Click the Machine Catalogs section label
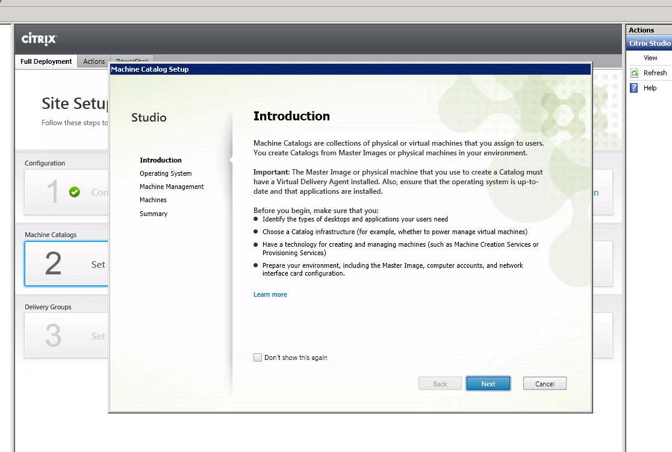 (x=51, y=235)
